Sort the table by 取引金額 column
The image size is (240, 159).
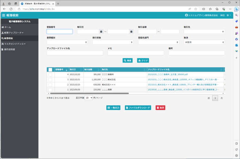point(92,70)
